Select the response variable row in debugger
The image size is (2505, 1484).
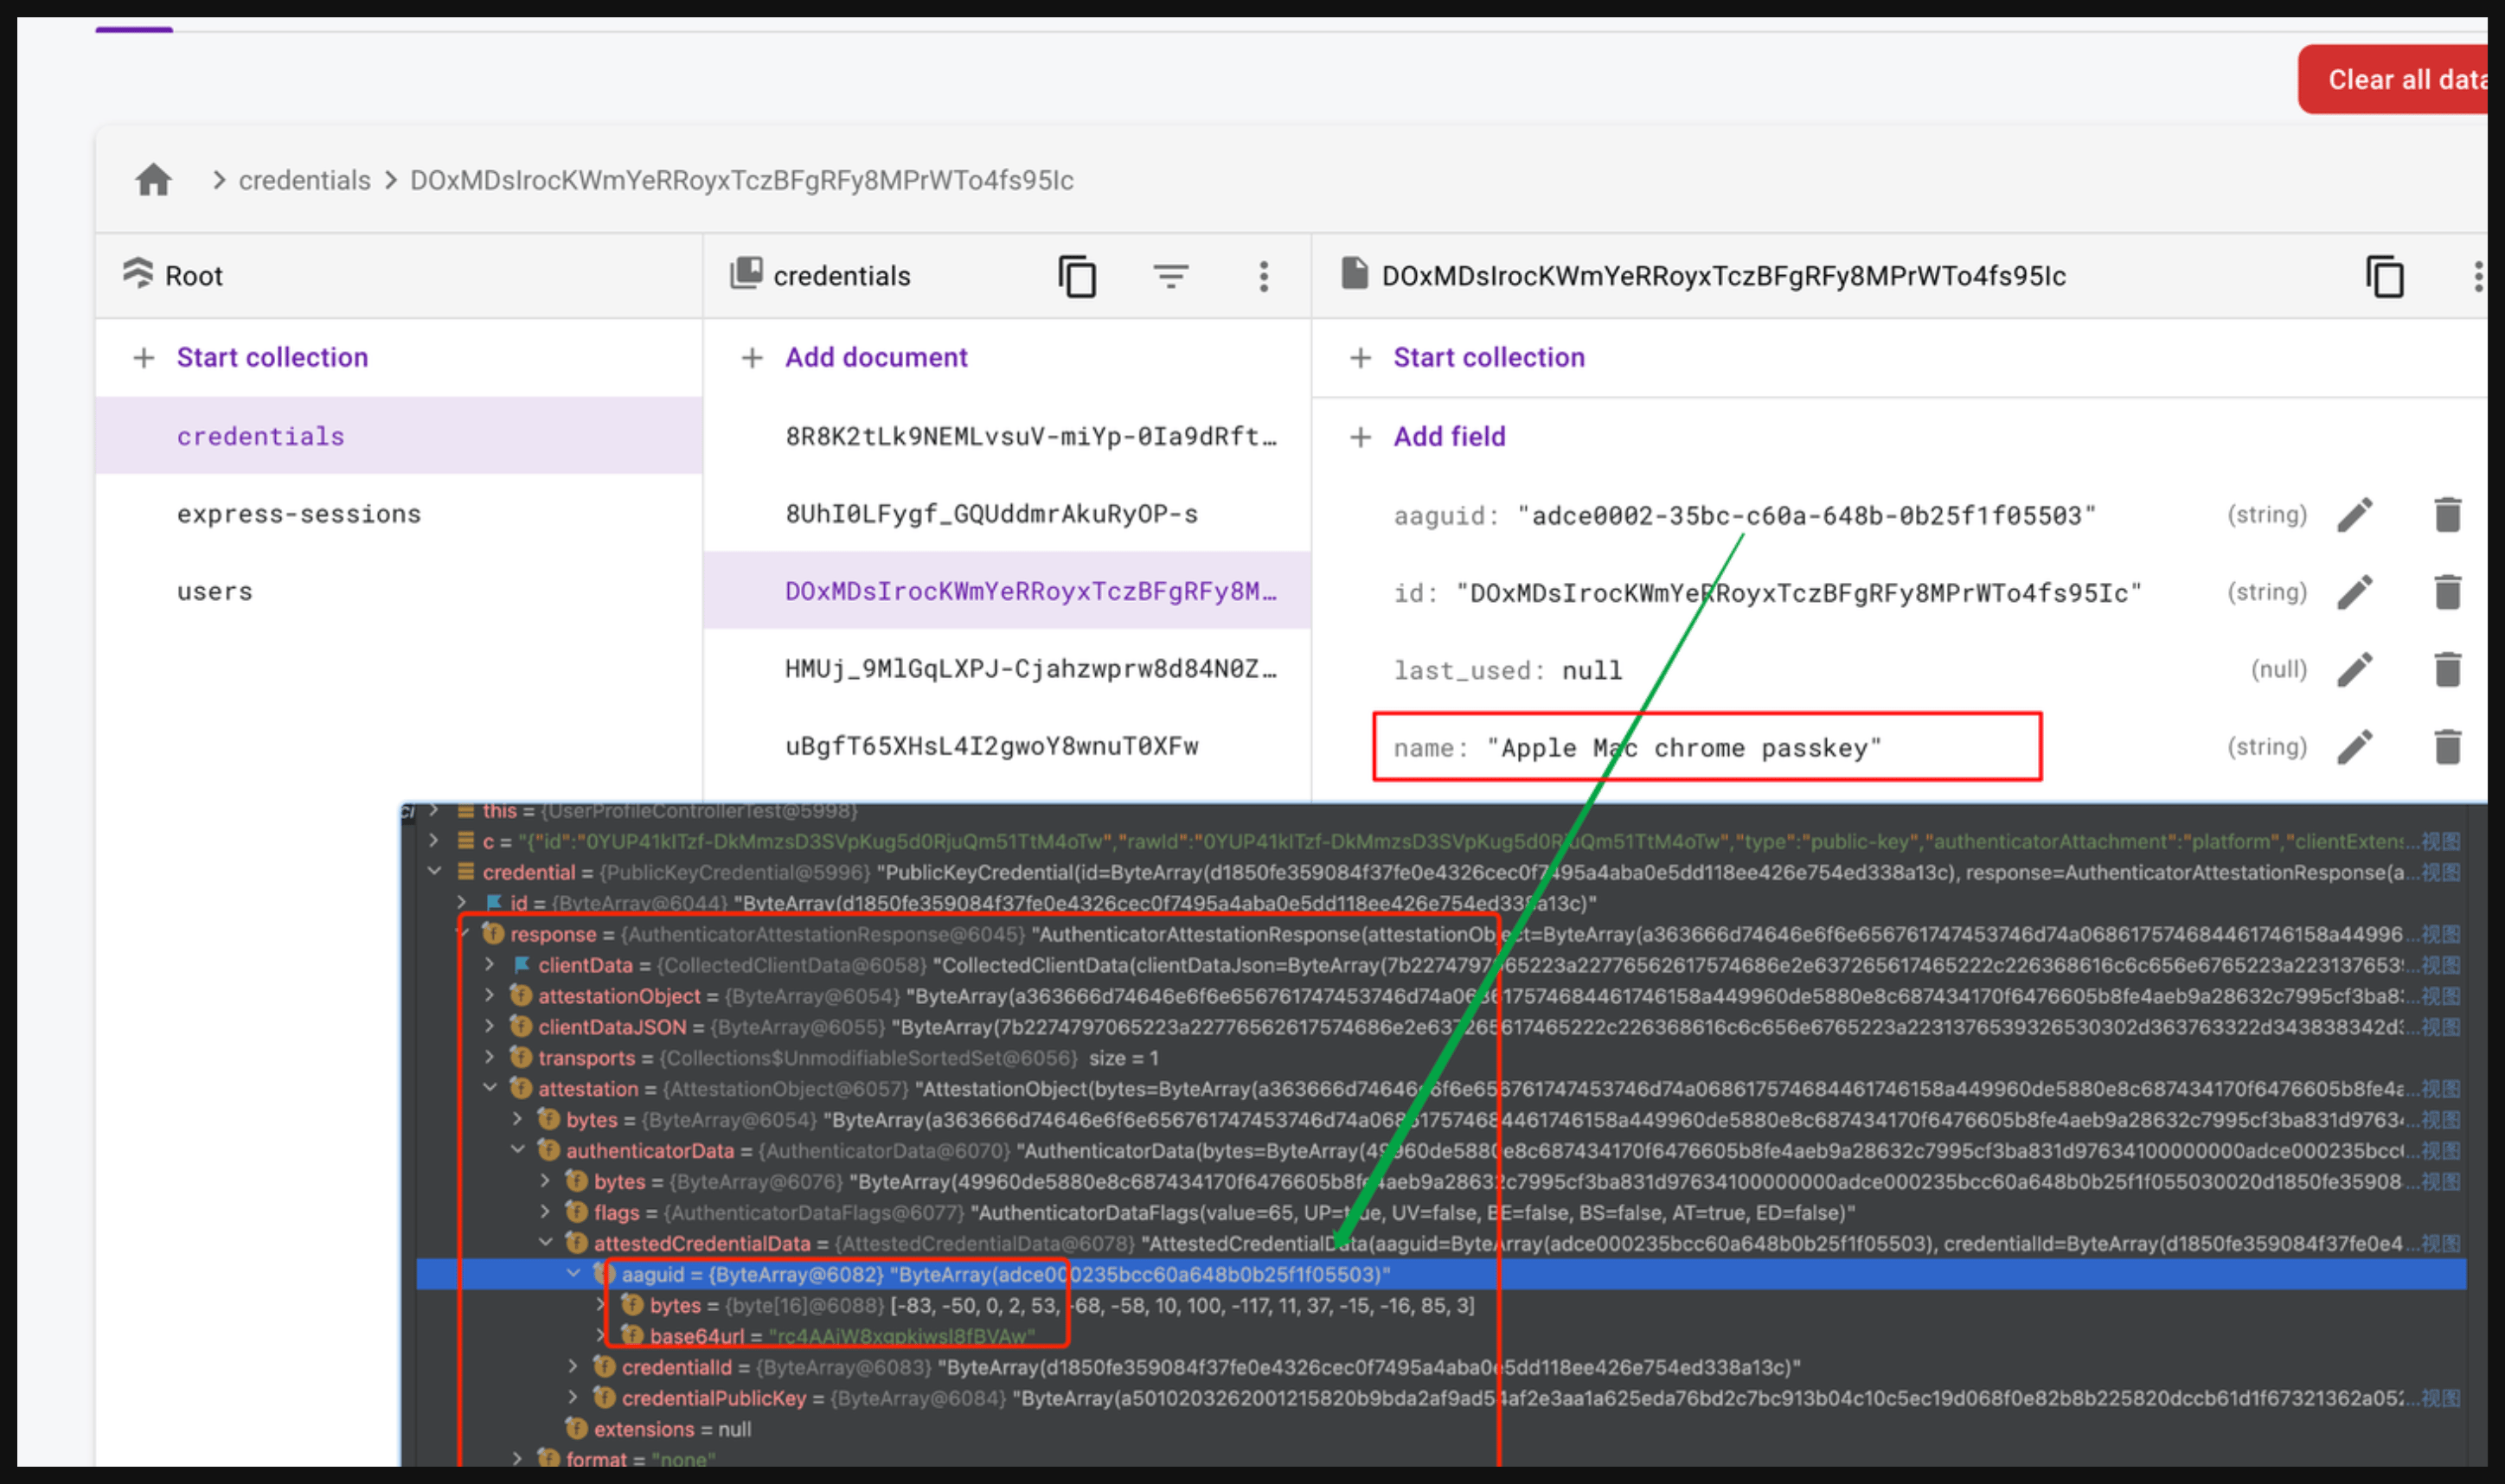tap(1440, 934)
